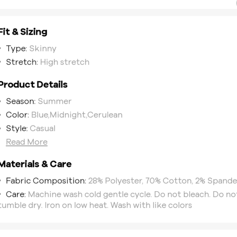237x237 pixels.
Task: Click the Fabric Composition label
Action: click(46, 181)
